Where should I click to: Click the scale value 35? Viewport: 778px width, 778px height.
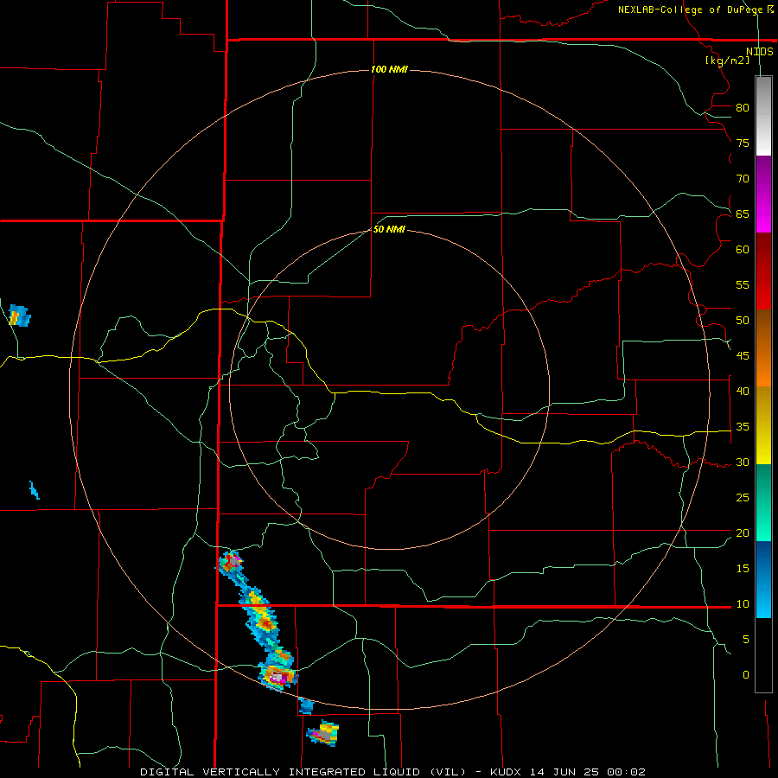[x=743, y=427]
